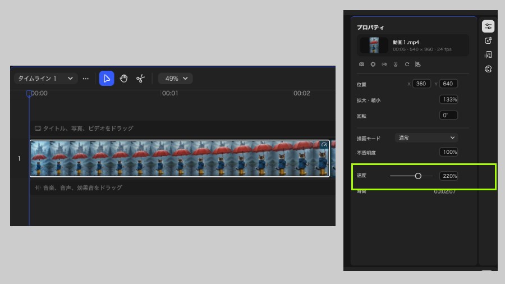Click the X position field 360
Screen dimensions: 505x284
pos(421,84)
